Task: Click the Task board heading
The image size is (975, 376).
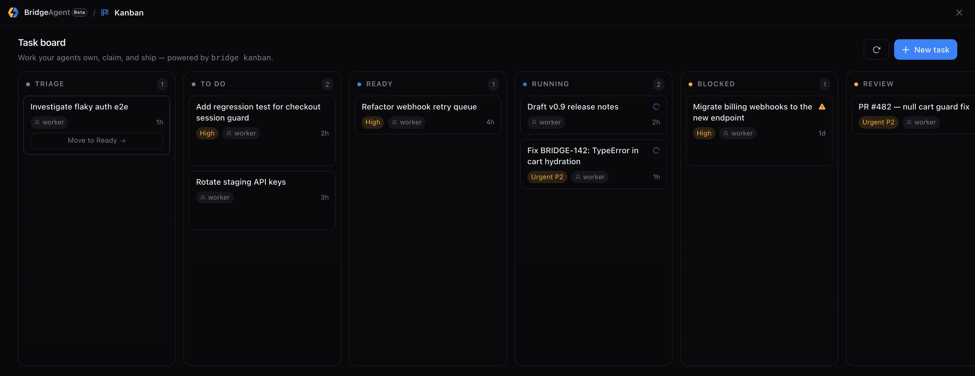Action: 42,43
